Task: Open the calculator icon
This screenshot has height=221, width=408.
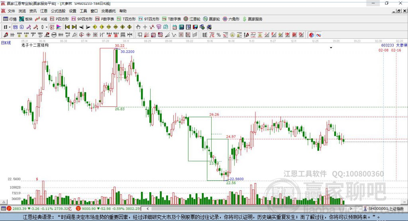Action: tap(182, 27)
